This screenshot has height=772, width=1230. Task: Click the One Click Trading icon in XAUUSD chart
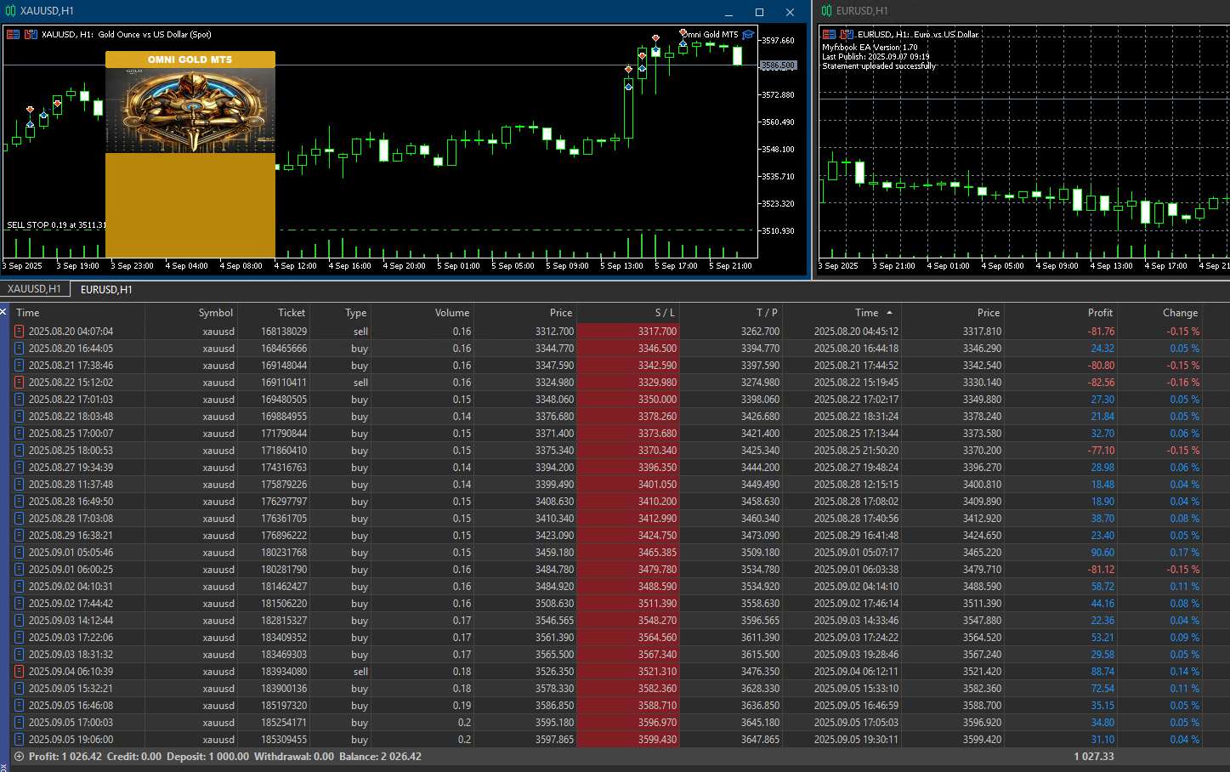13,35
